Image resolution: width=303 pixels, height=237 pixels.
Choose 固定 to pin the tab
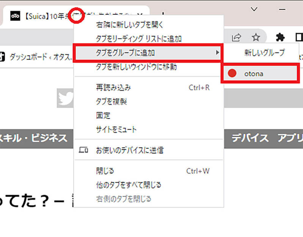point(149,115)
